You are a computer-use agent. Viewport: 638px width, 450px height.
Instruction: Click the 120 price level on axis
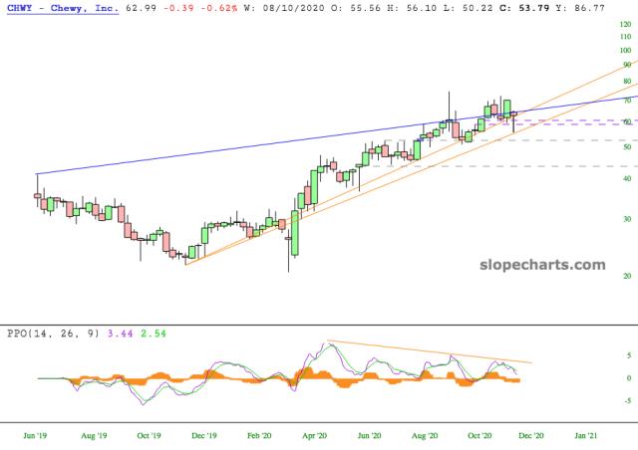(625, 36)
